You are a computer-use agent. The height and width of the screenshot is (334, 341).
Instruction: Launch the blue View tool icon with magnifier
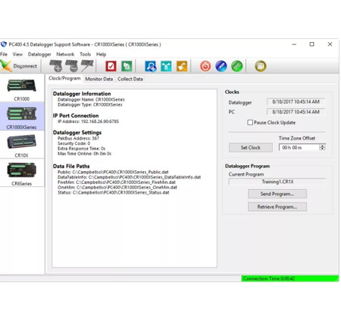[150, 66]
